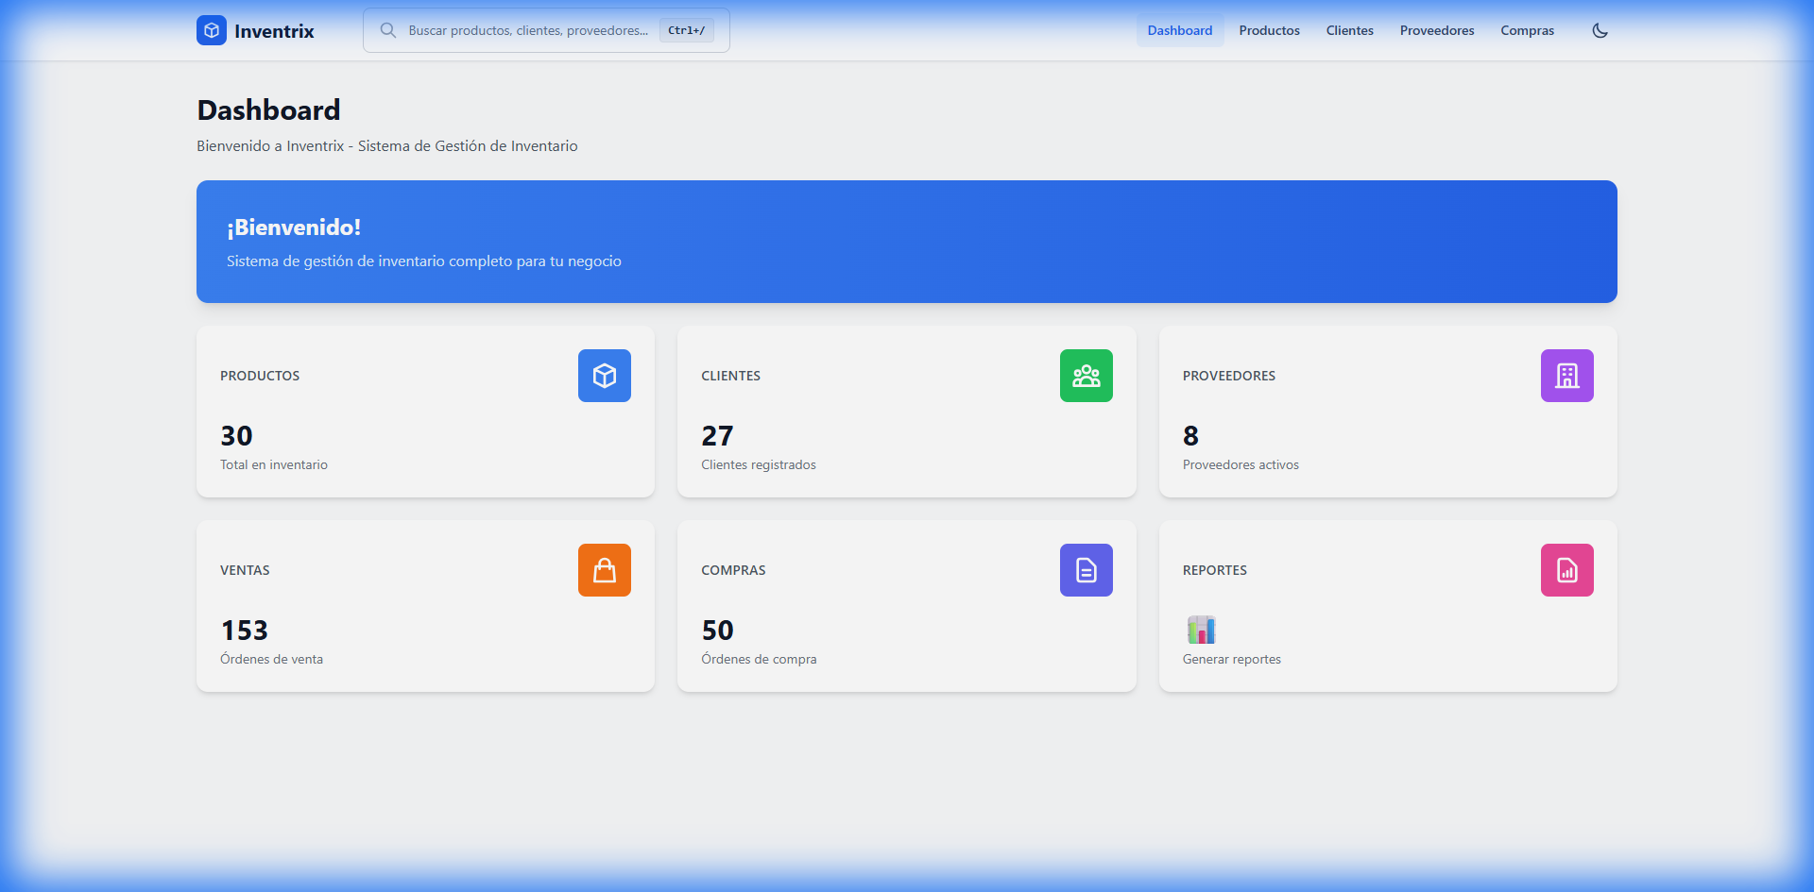Click the Inventrix logo icon
The height and width of the screenshot is (892, 1814).
(211, 30)
